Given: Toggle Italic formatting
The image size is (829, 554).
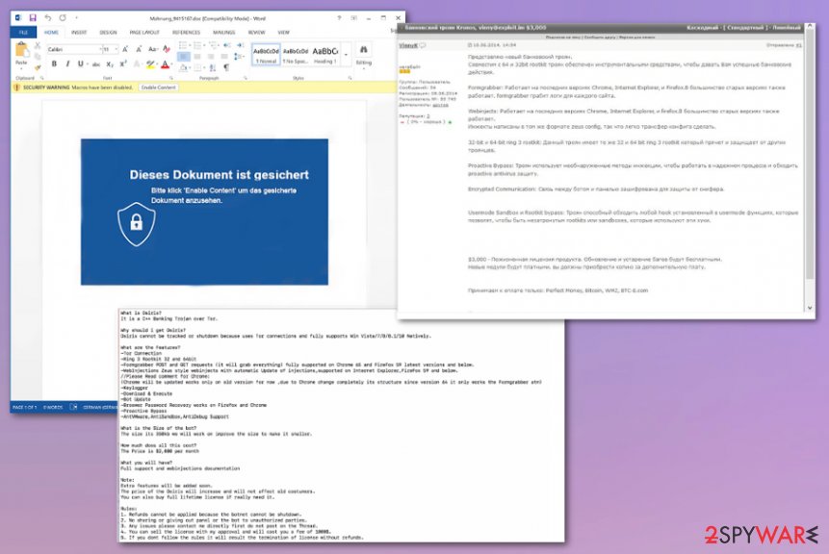Looking at the screenshot, I should (67, 63).
